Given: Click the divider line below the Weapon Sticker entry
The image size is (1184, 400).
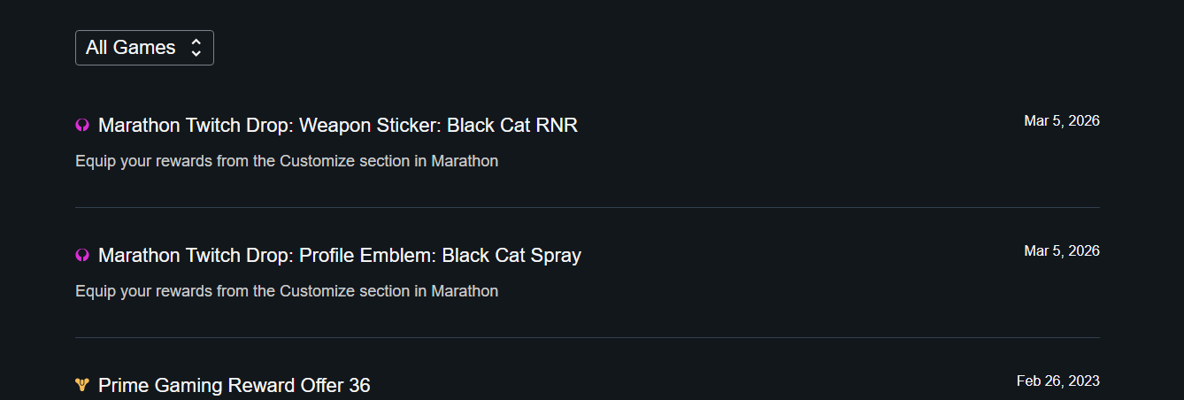Looking at the screenshot, I should [587, 207].
